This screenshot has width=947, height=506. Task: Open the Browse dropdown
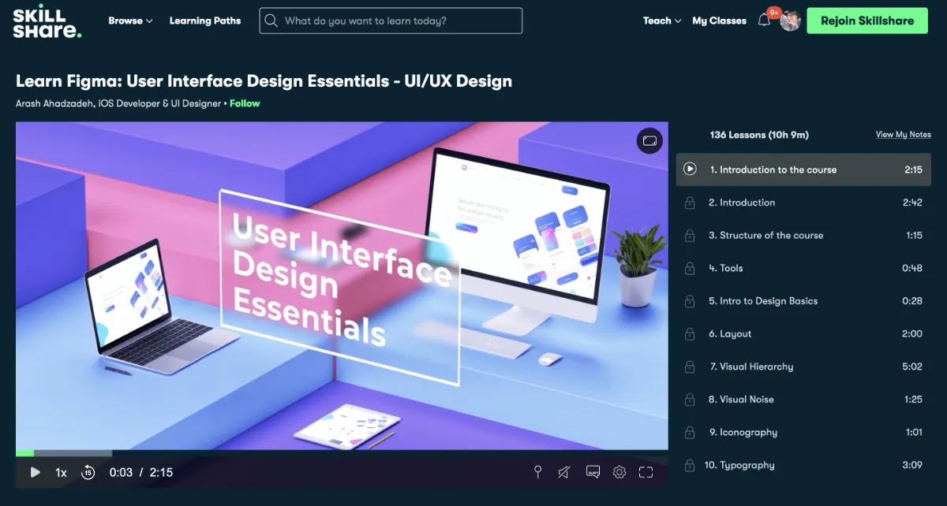(x=129, y=20)
